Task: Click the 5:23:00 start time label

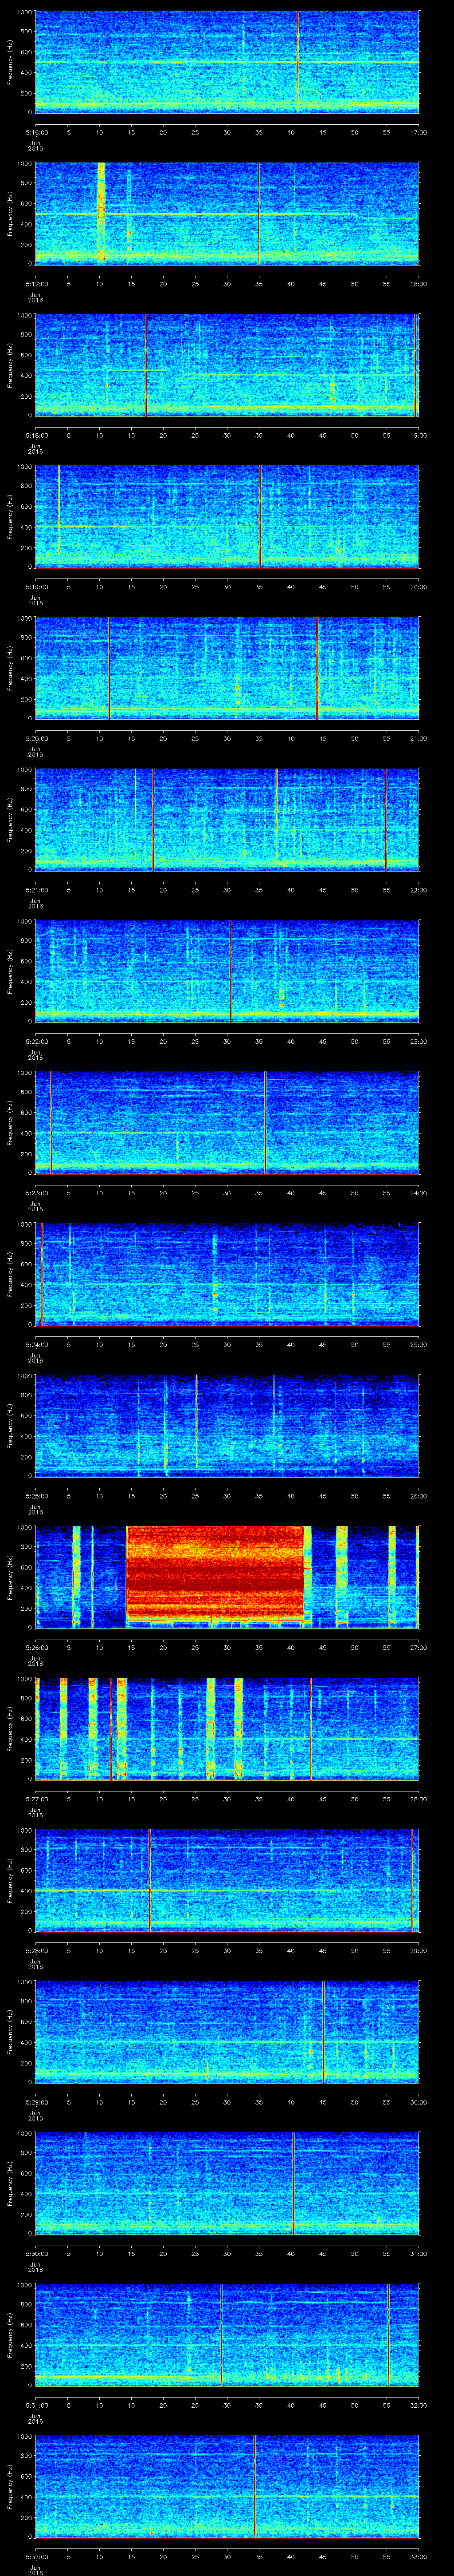Action: (36, 1193)
